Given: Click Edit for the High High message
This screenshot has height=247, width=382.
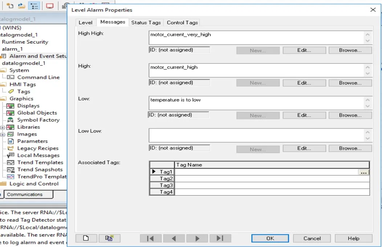Looking at the screenshot, I should [304, 50].
